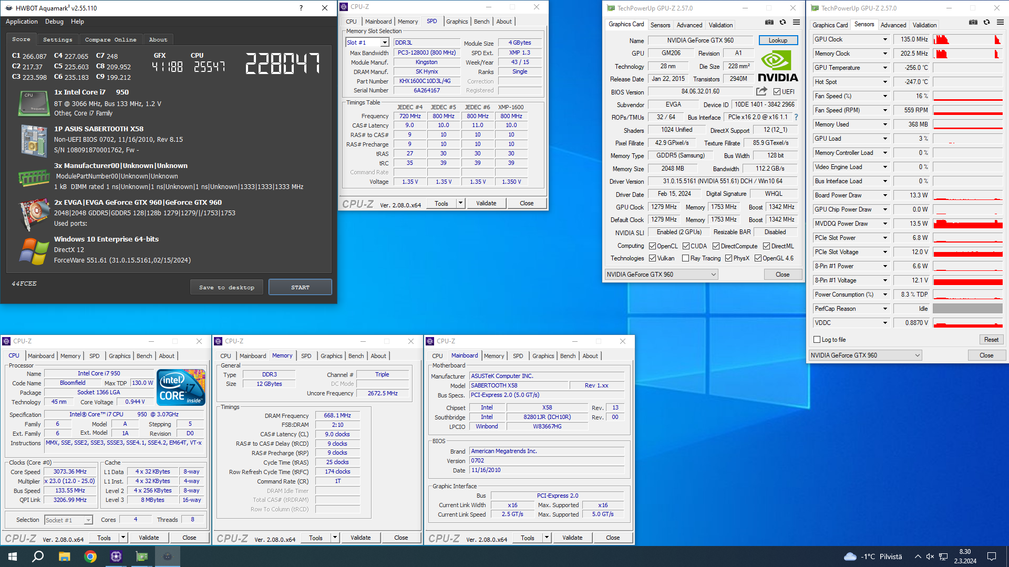Click the NVIDIA logo in GPU-Z
1009x567 pixels.
pos(778,66)
